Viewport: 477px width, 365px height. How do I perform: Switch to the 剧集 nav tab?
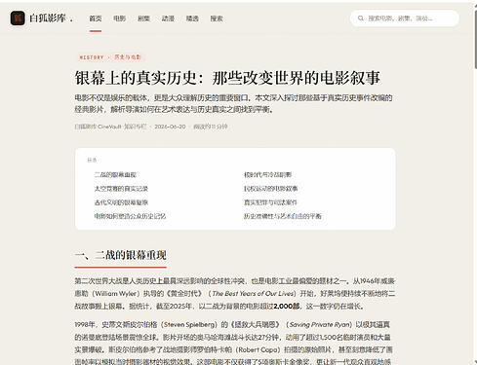click(x=143, y=18)
